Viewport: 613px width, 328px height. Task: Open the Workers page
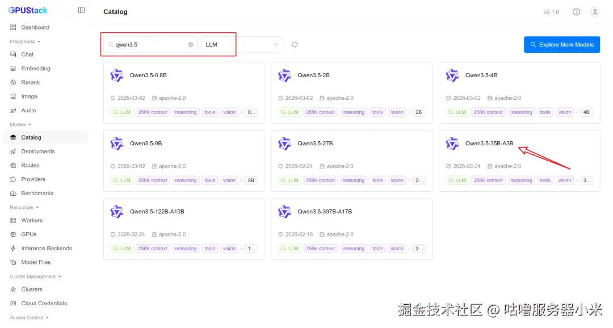45,221
